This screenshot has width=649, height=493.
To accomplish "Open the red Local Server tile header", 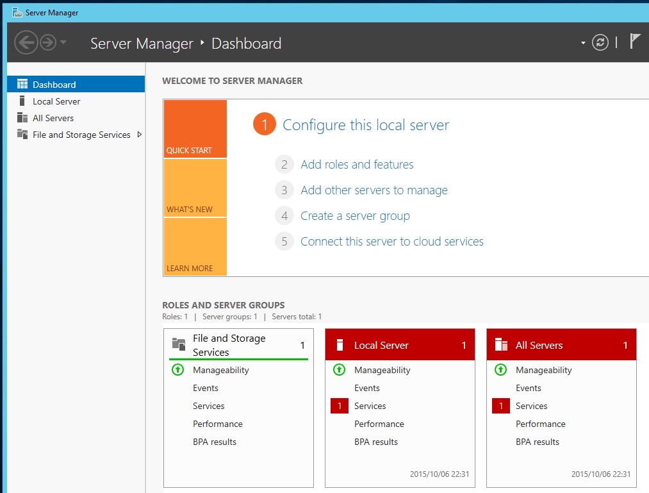I will coord(400,345).
